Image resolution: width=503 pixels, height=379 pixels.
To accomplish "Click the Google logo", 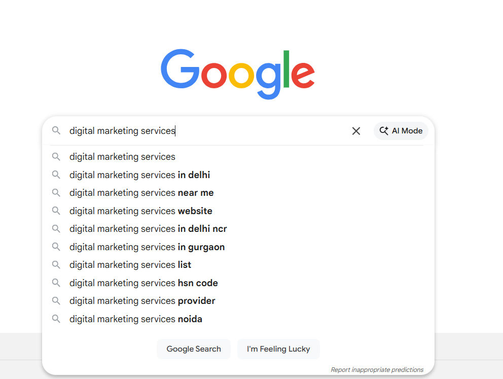I will [238, 73].
